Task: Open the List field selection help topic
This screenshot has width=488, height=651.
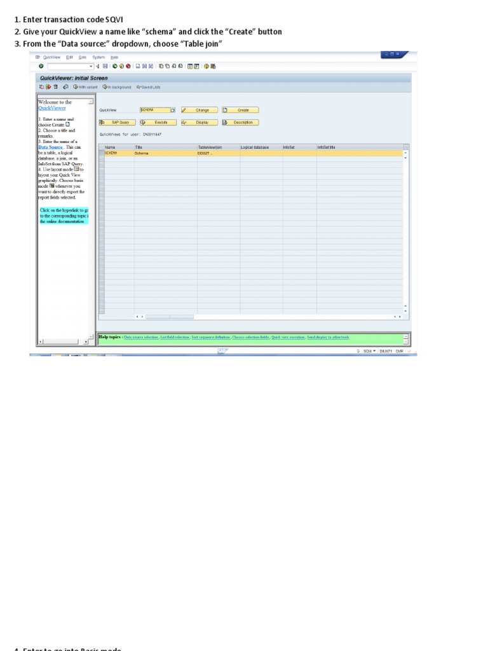Action: pos(175,337)
